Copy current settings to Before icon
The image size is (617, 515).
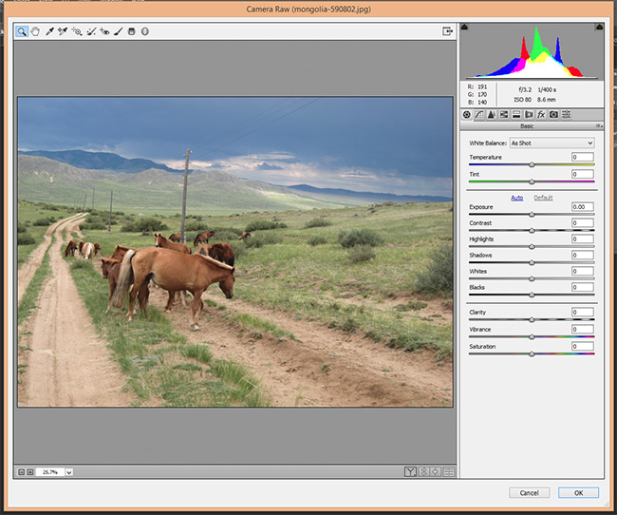[436, 471]
